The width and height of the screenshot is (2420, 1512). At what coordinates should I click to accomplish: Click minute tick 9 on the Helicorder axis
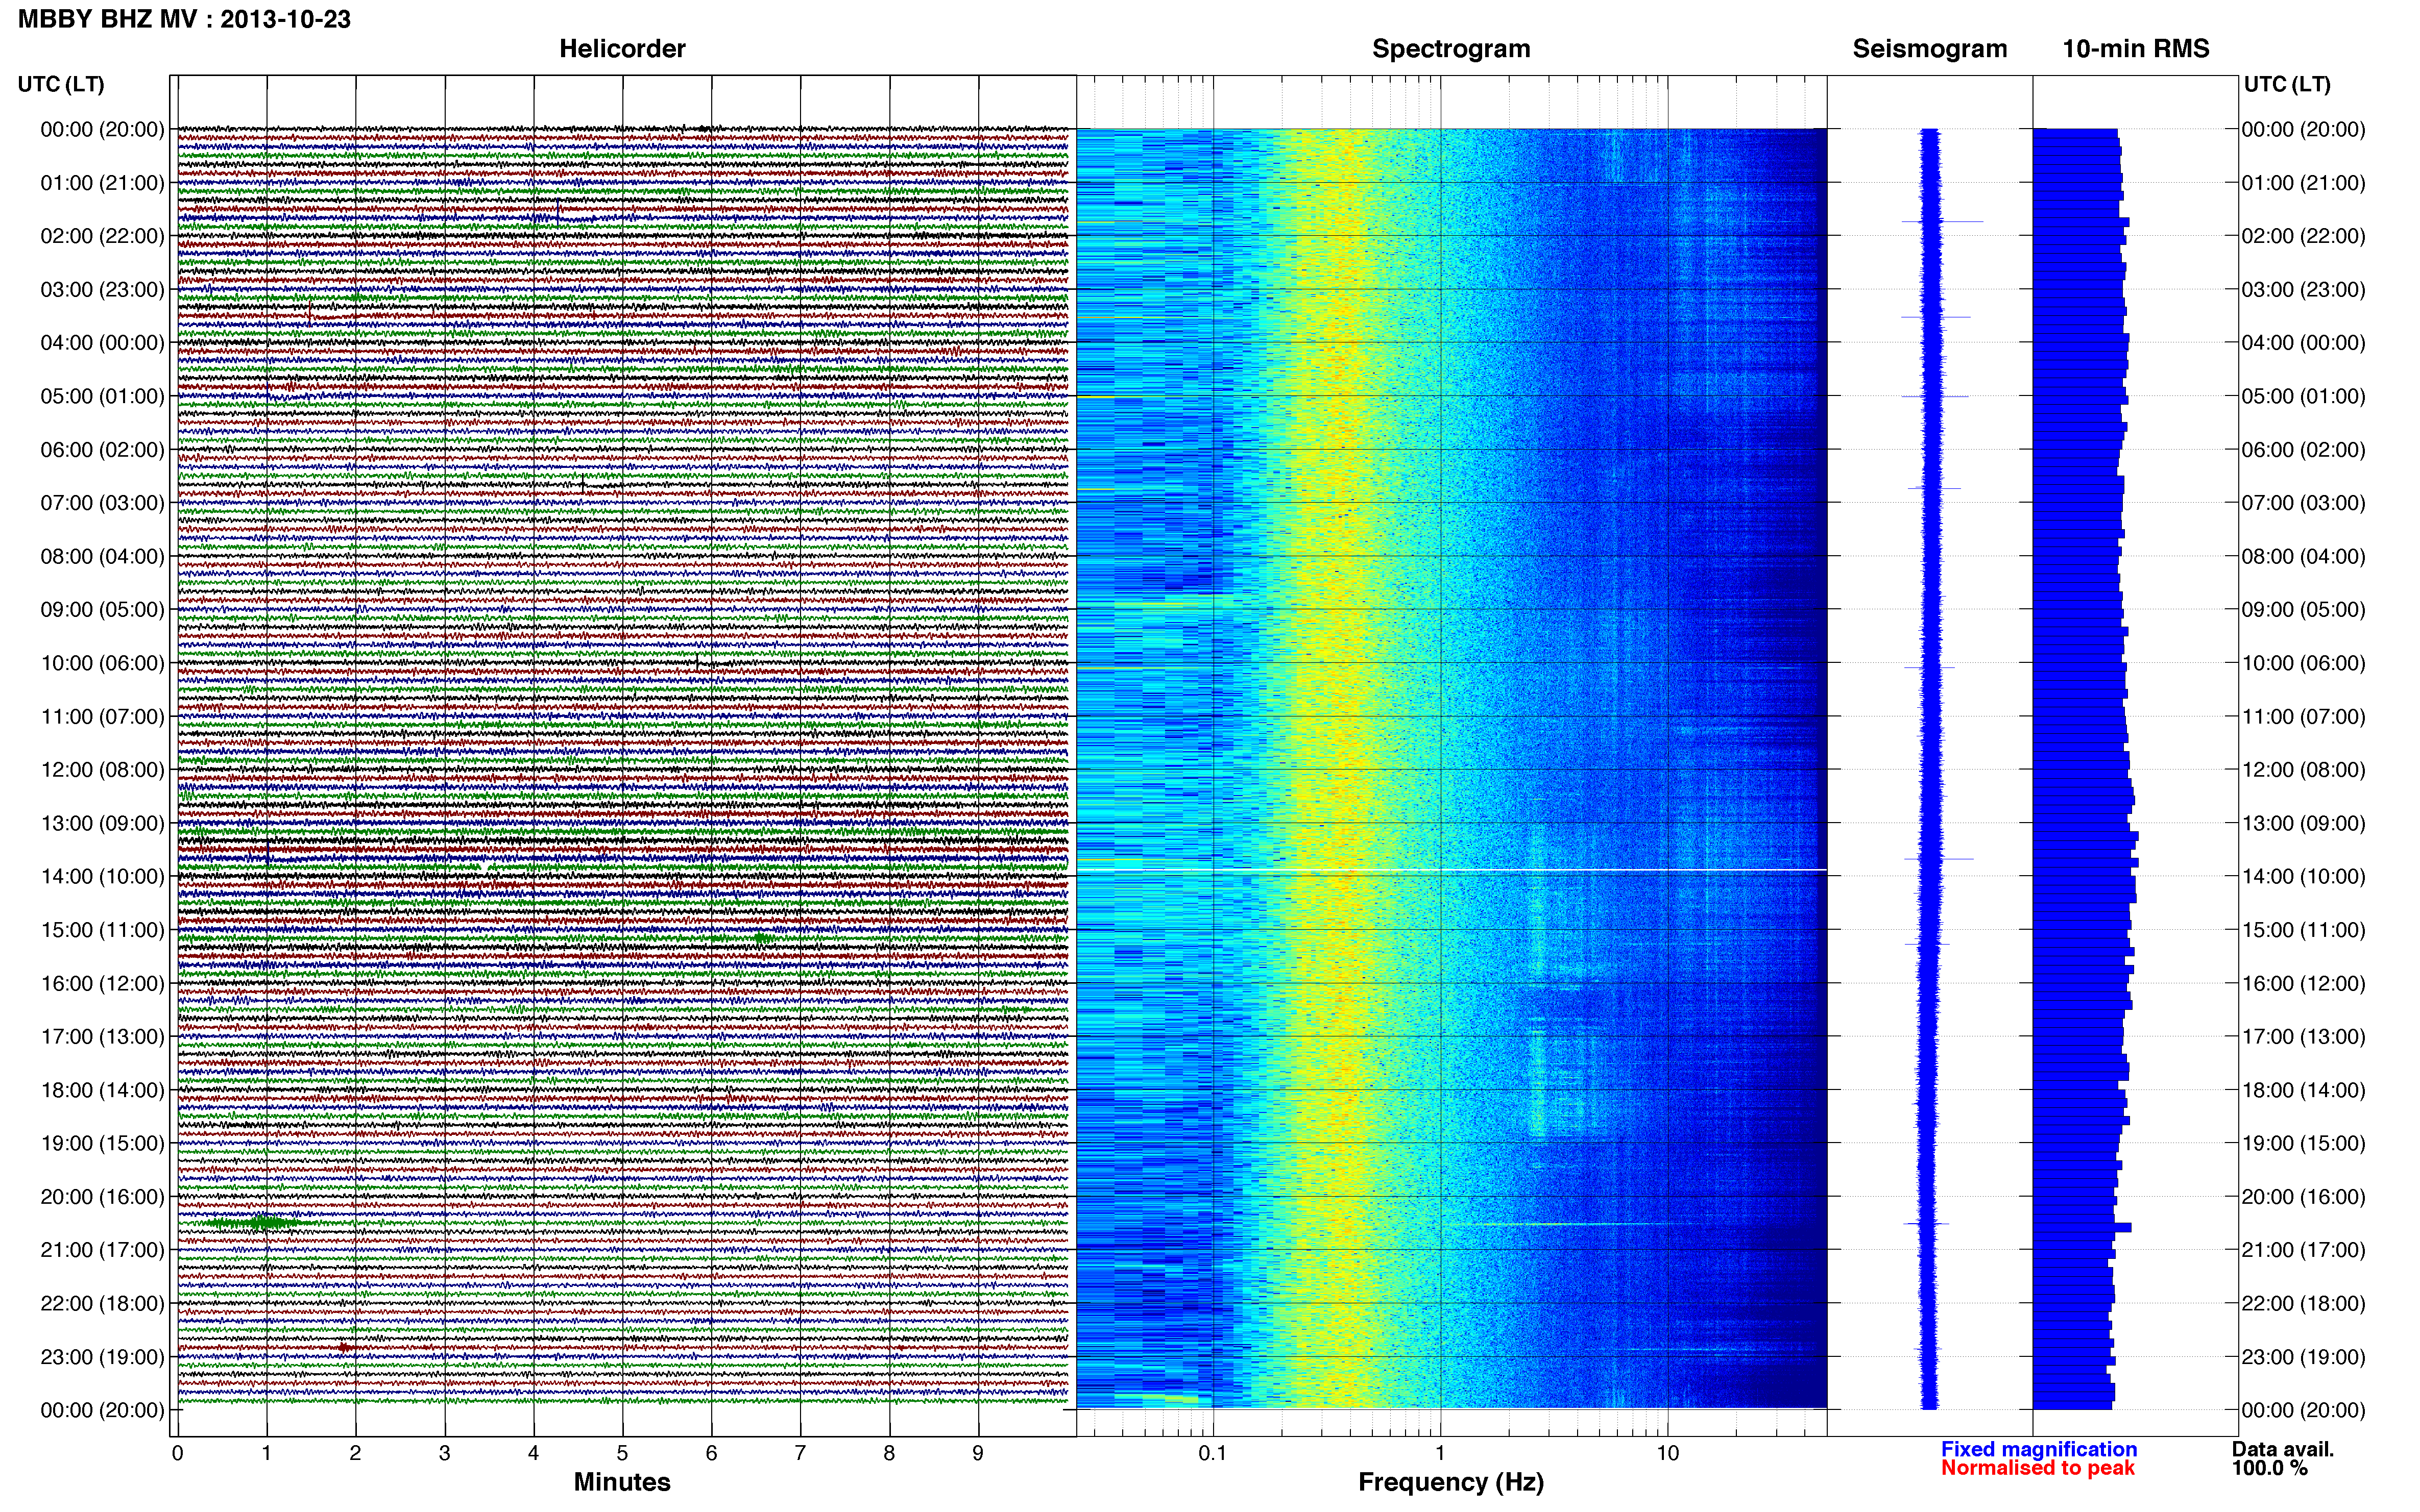(x=978, y=1453)
